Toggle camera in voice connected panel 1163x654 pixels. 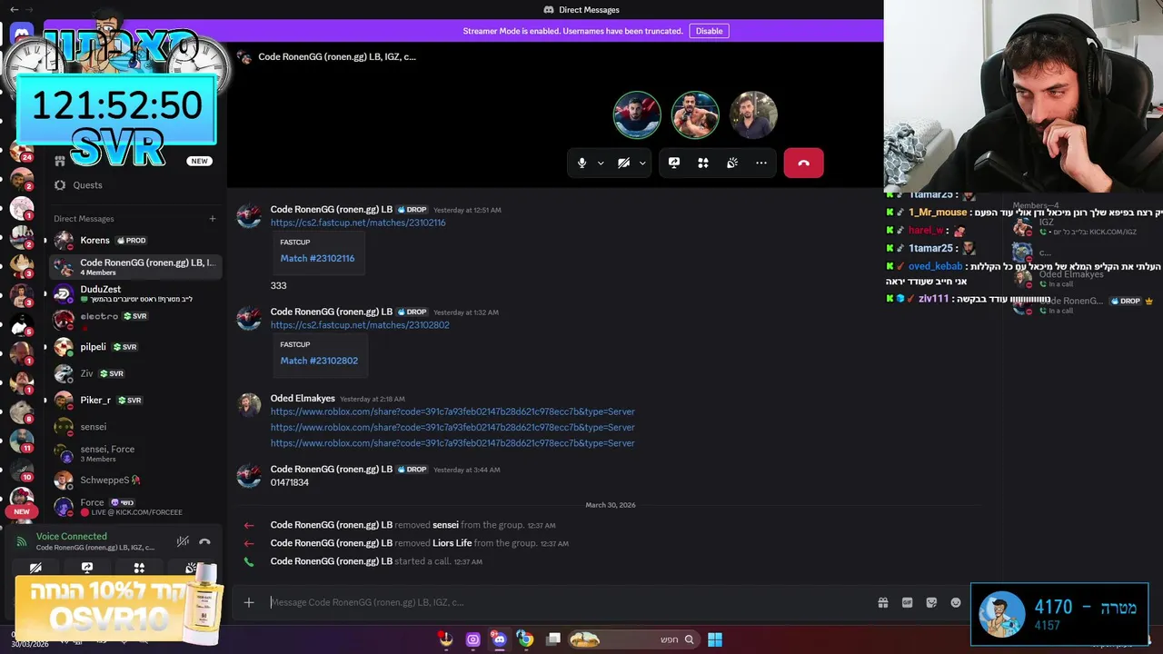pyautogui.click(x=35, y=568)
